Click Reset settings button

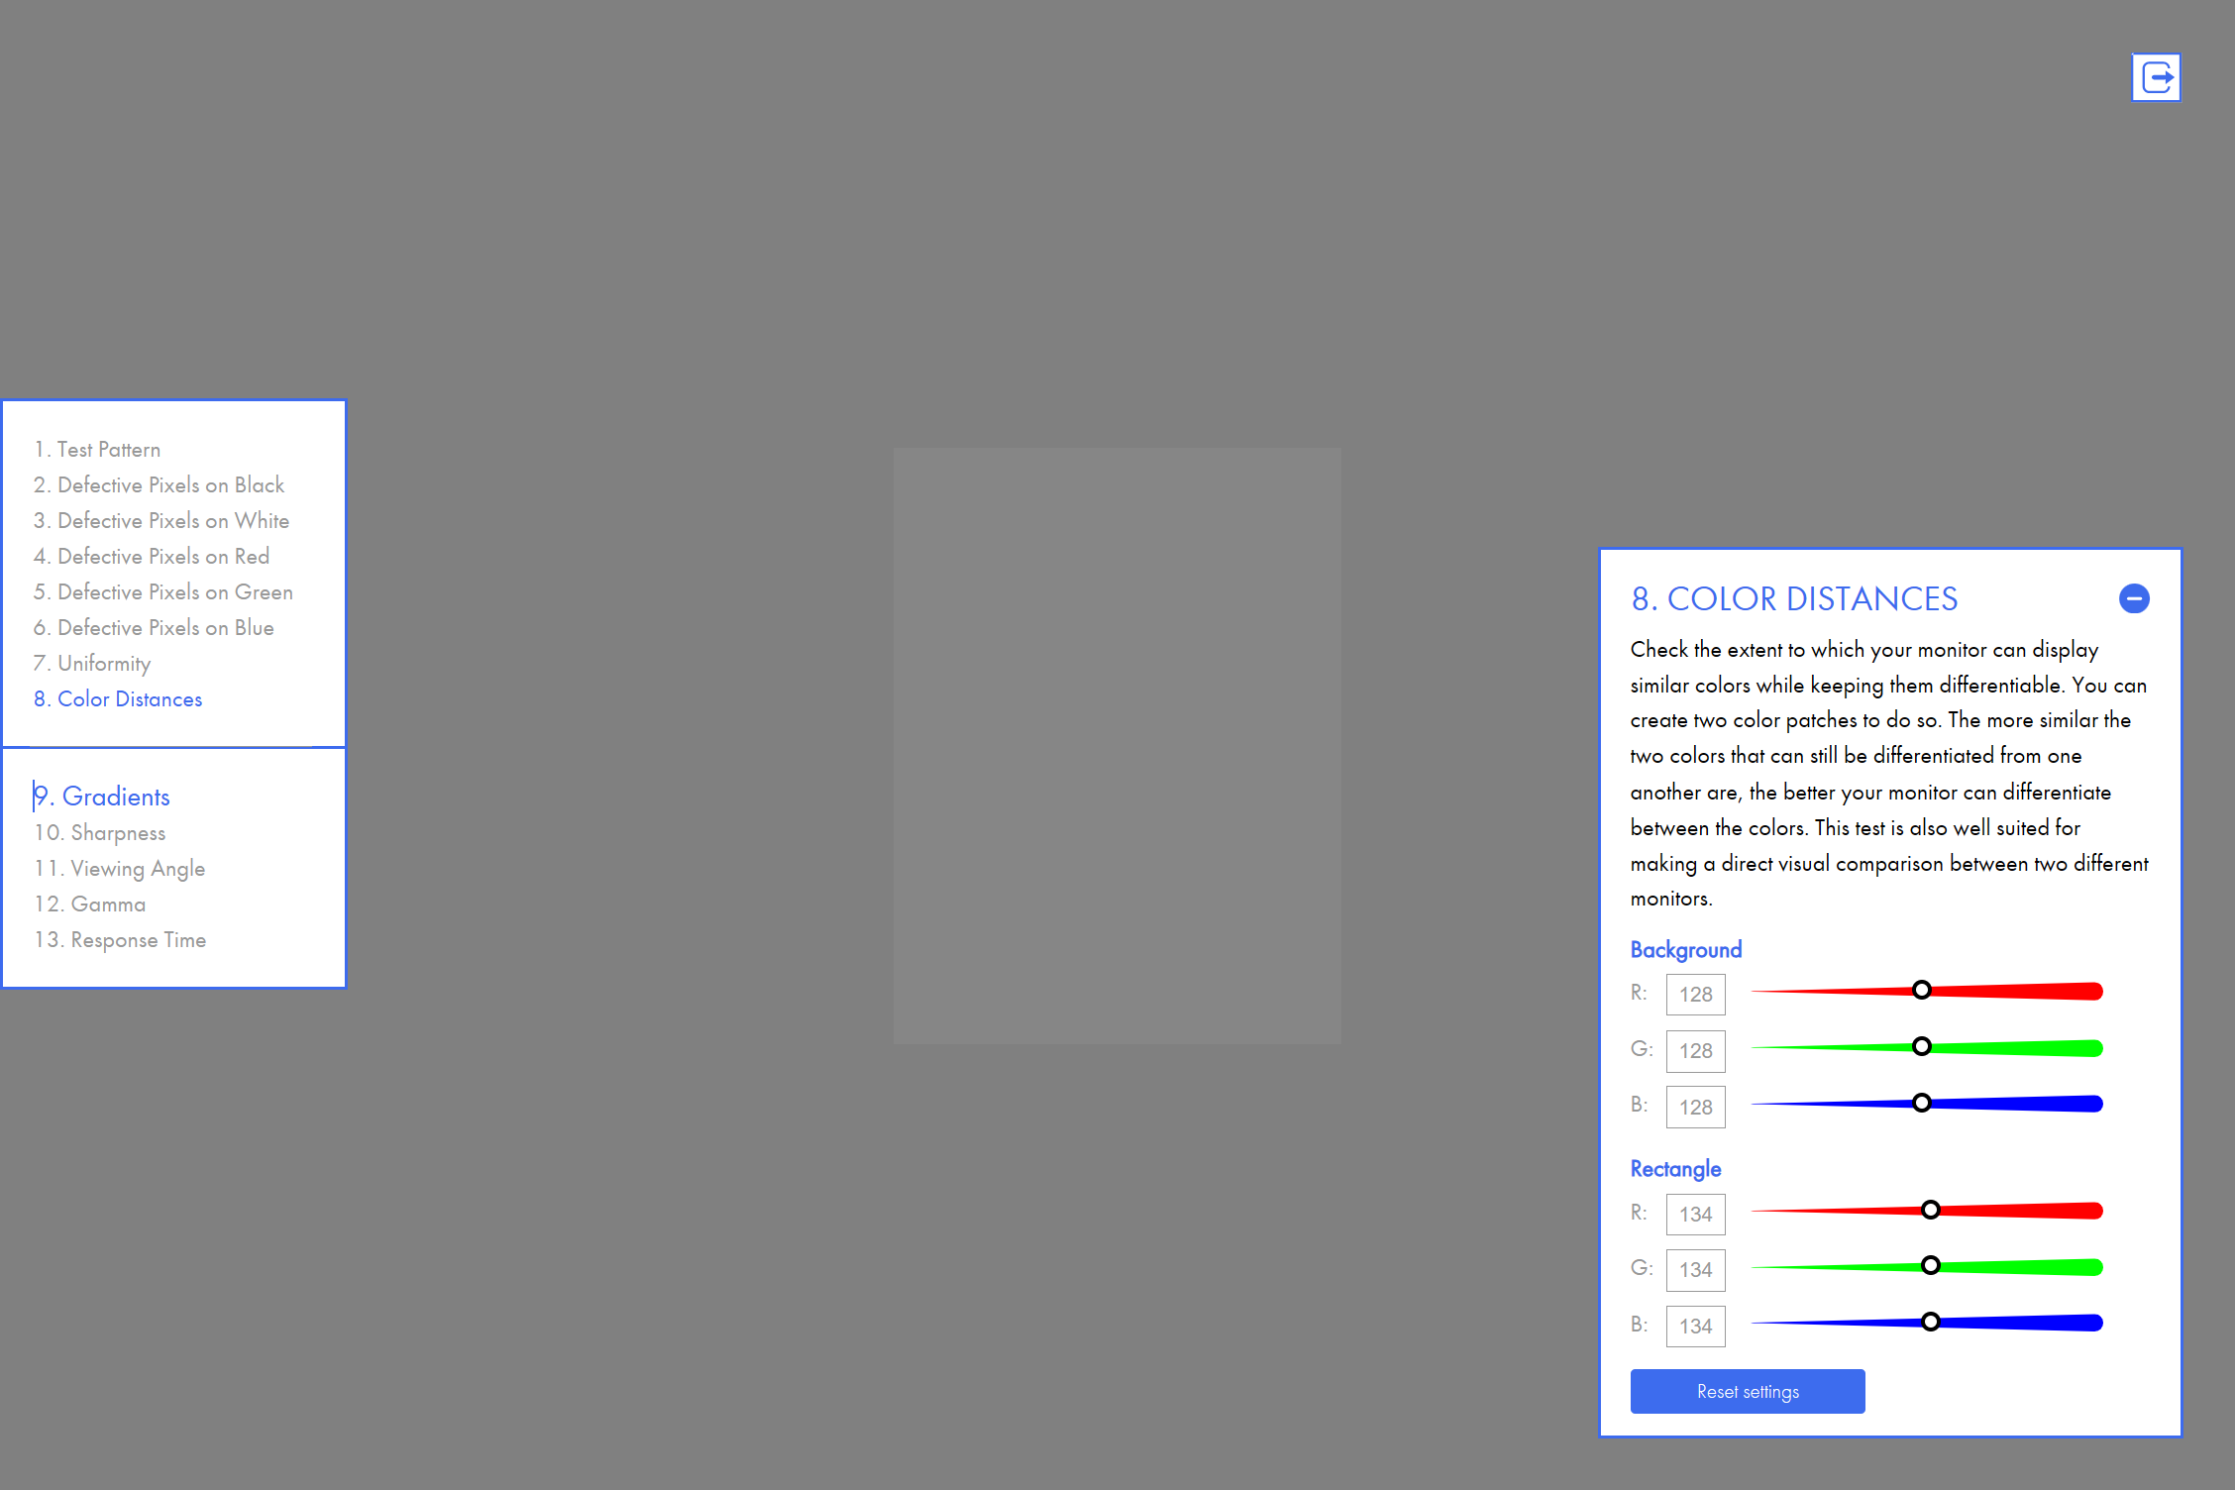point(1746,1392)
